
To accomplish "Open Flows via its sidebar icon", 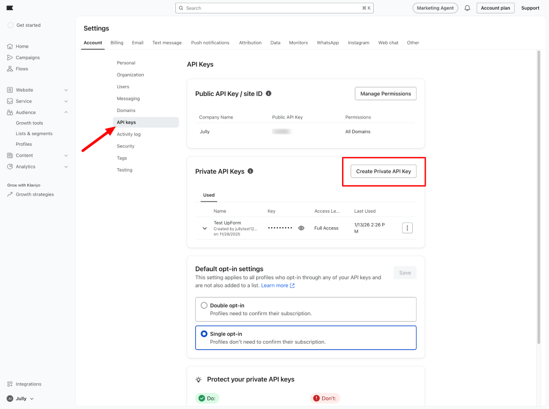I will click(10, 69).
